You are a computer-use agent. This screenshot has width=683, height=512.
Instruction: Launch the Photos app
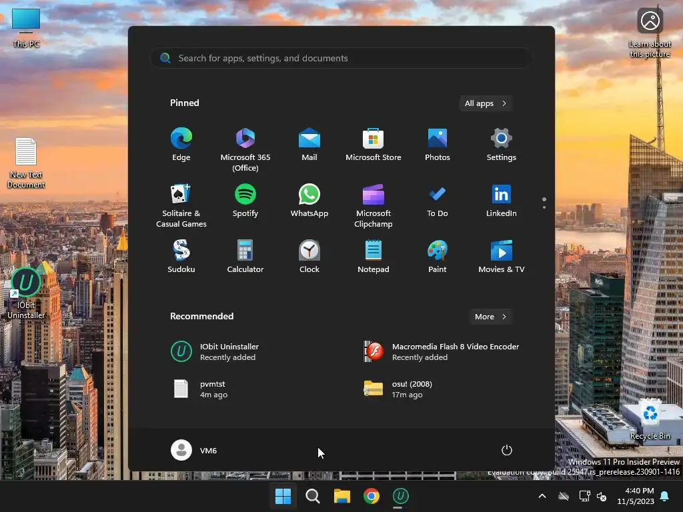[438, 145]
